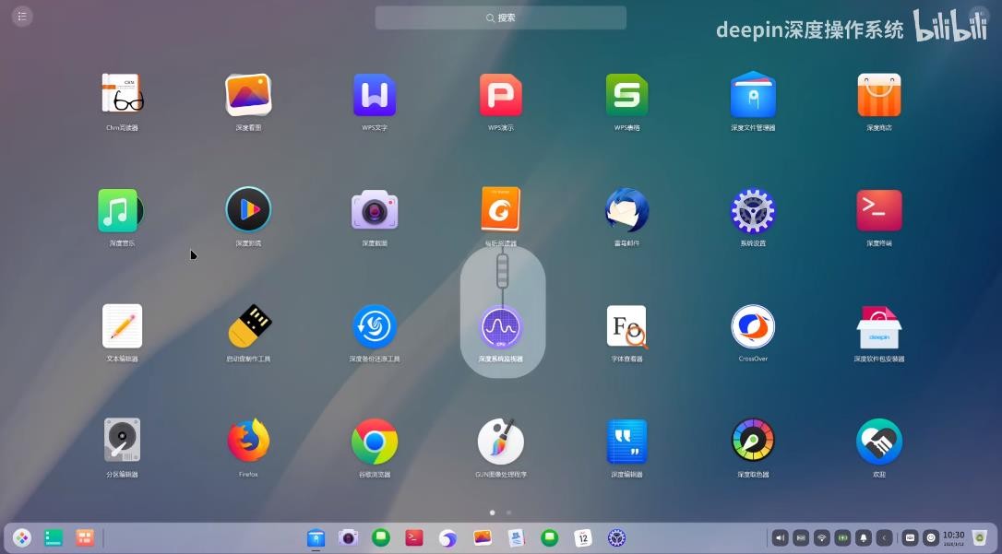Open File Manager in the dock
This screenshot has width=1002, height=554.
pyautogui.click(x=316, y=538)
